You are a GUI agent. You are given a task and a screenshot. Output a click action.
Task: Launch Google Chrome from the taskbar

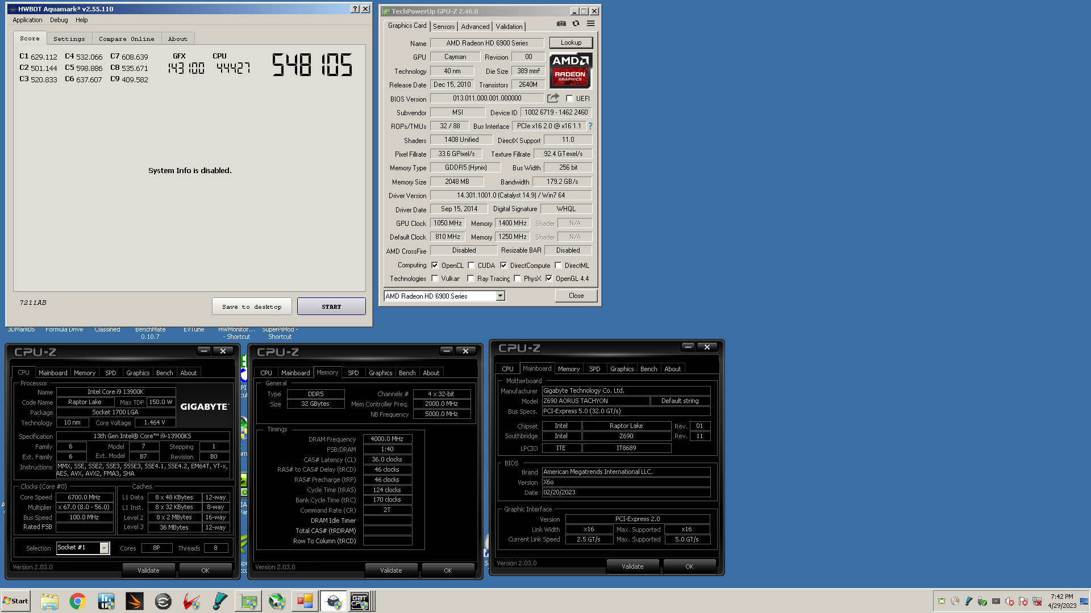pos(78,601)
